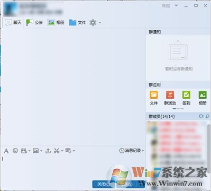Expand the settings gear dropdown arrow
211x191 pixels.
coord(100,23)
